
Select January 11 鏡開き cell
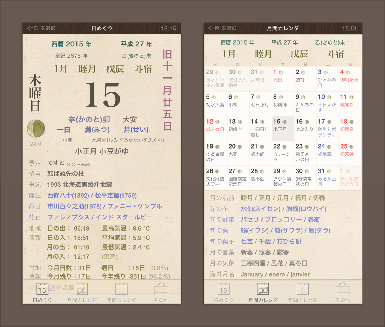tap(350, 104)
